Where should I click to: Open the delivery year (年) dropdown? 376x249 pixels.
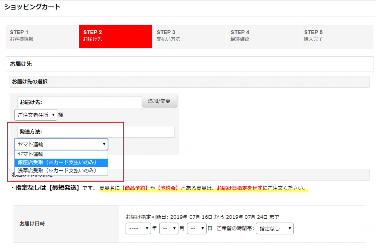(138, 228)
